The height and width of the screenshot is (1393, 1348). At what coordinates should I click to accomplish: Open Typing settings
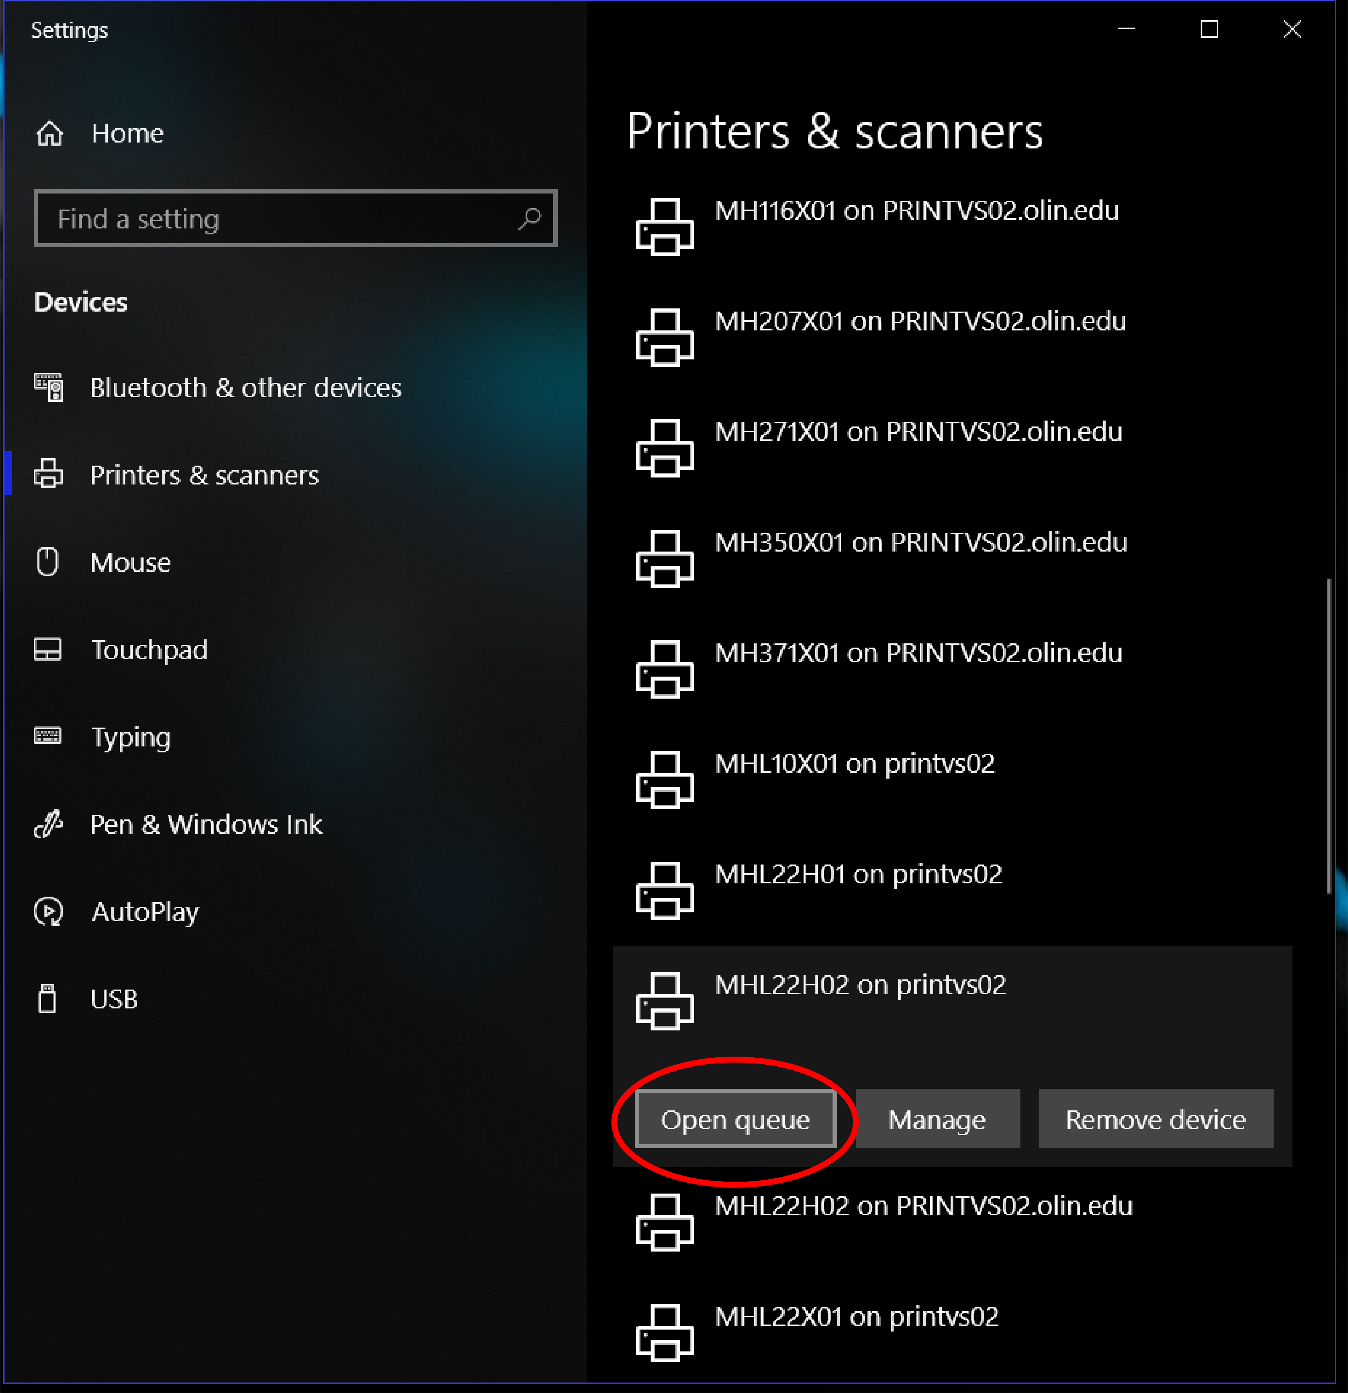coord(131,737)
